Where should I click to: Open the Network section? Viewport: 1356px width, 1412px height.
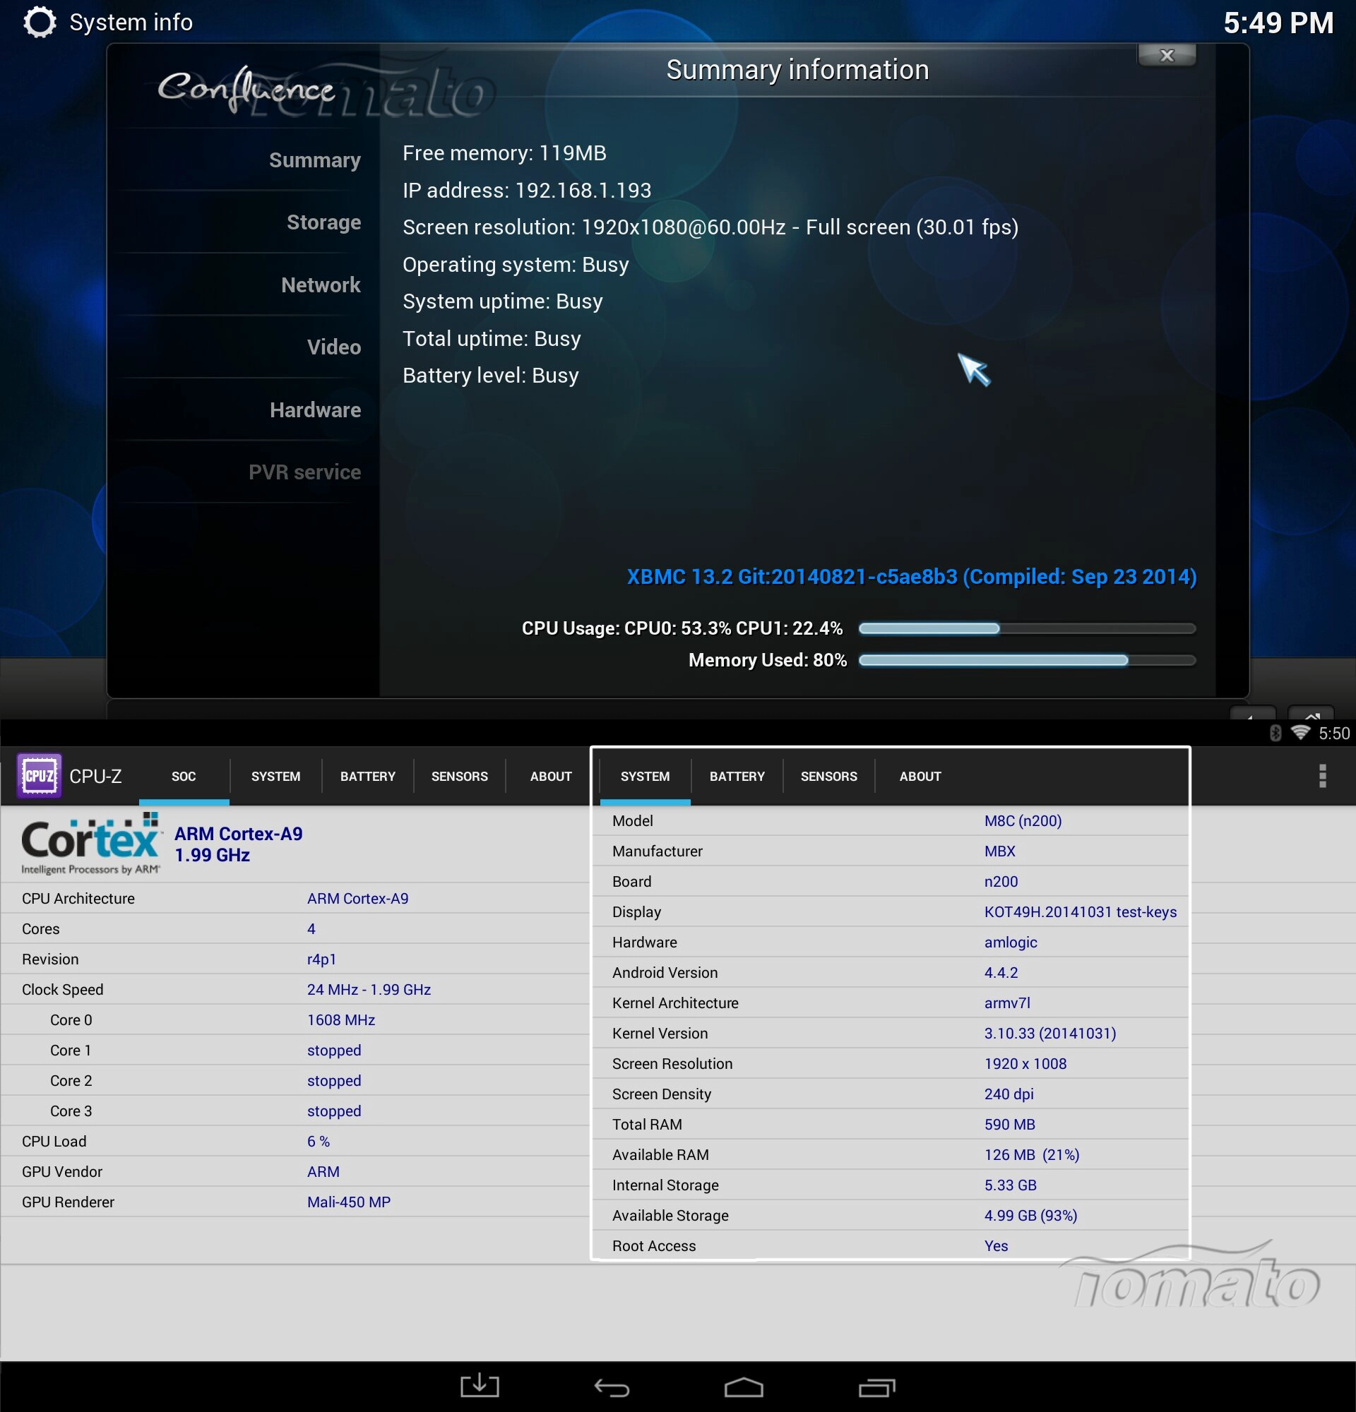321,285
